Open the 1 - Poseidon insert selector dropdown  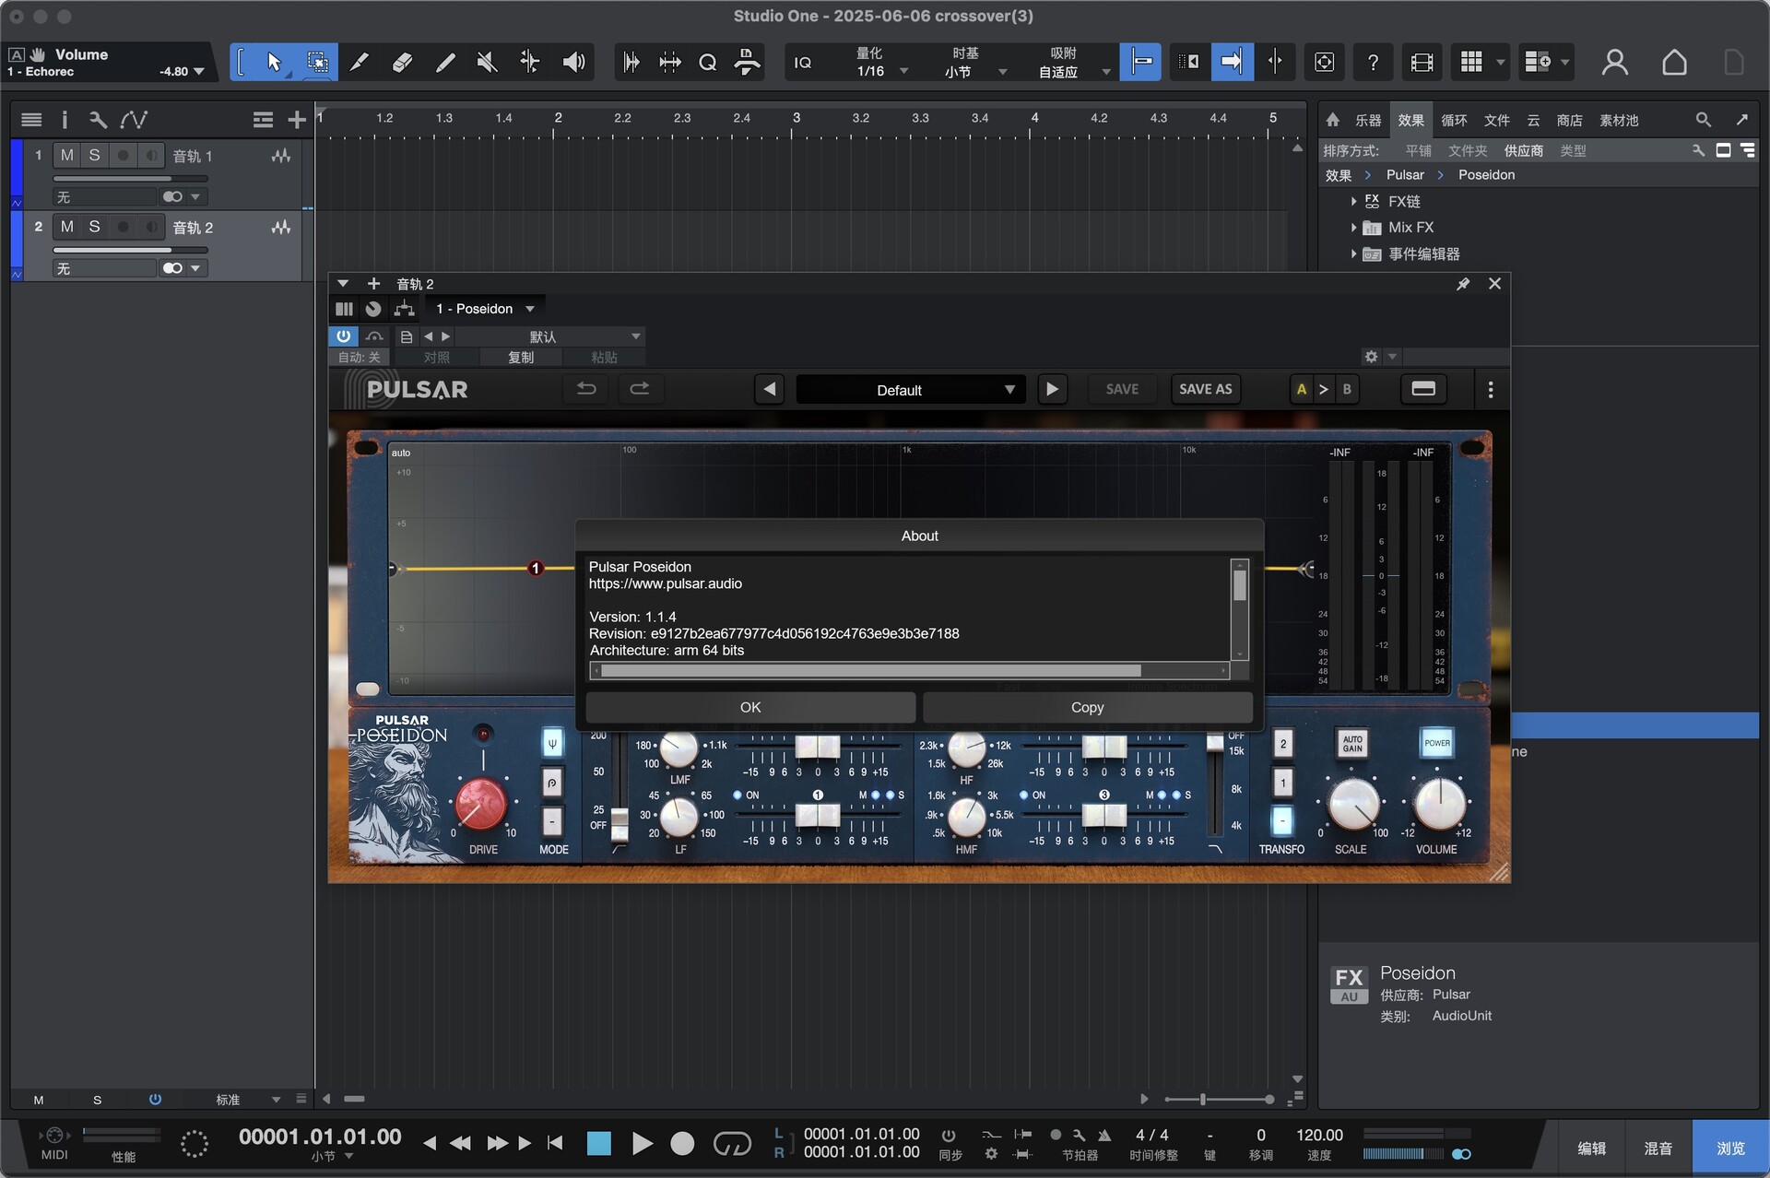coord(486,309)
